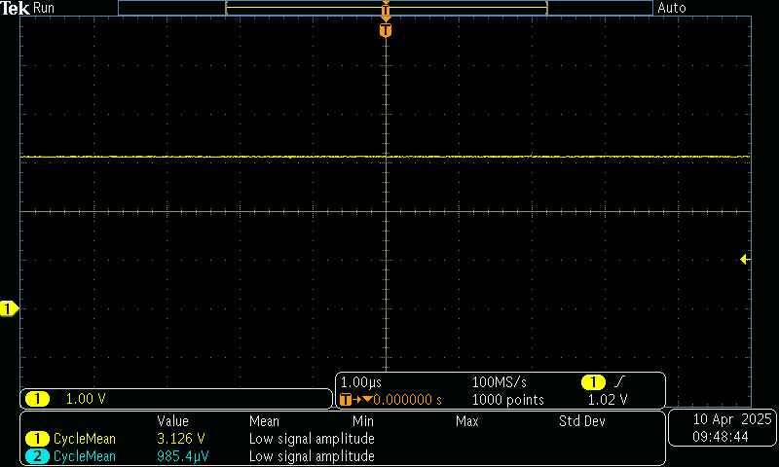Click the Run acquisition status
This screenshot has width=779, height=467.
click(x=44, y=8)
